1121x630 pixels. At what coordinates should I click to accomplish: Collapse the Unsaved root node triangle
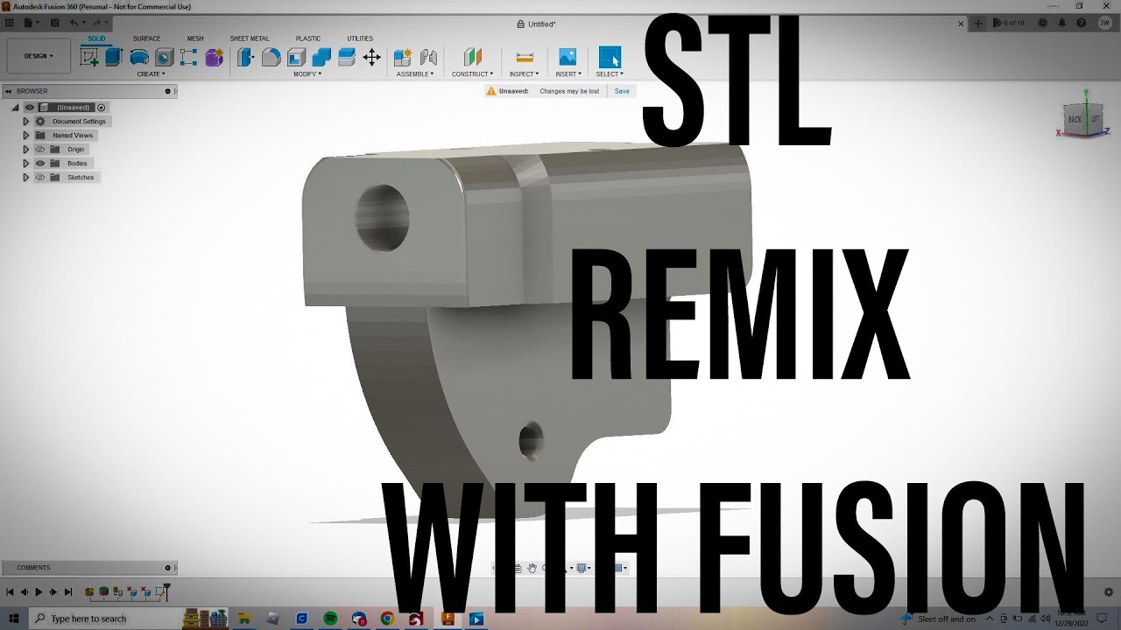(16, 107)
